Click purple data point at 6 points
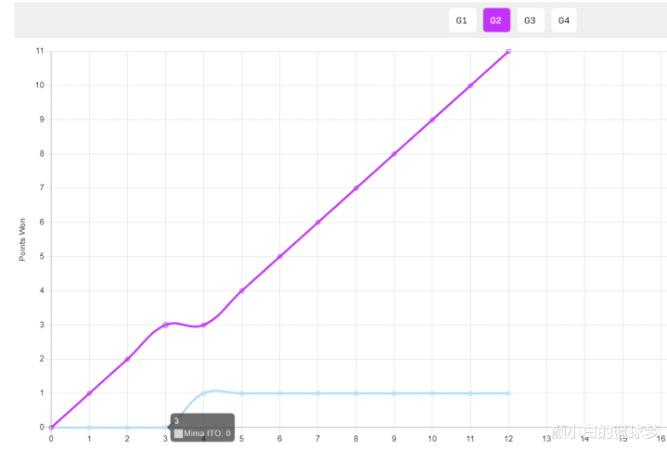Viewport: 667px width, 449px height. (x=318, y=223)
